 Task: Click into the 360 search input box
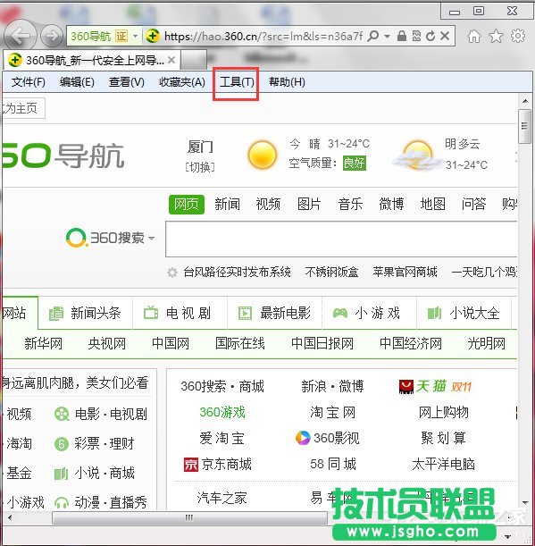click(341, 239)
